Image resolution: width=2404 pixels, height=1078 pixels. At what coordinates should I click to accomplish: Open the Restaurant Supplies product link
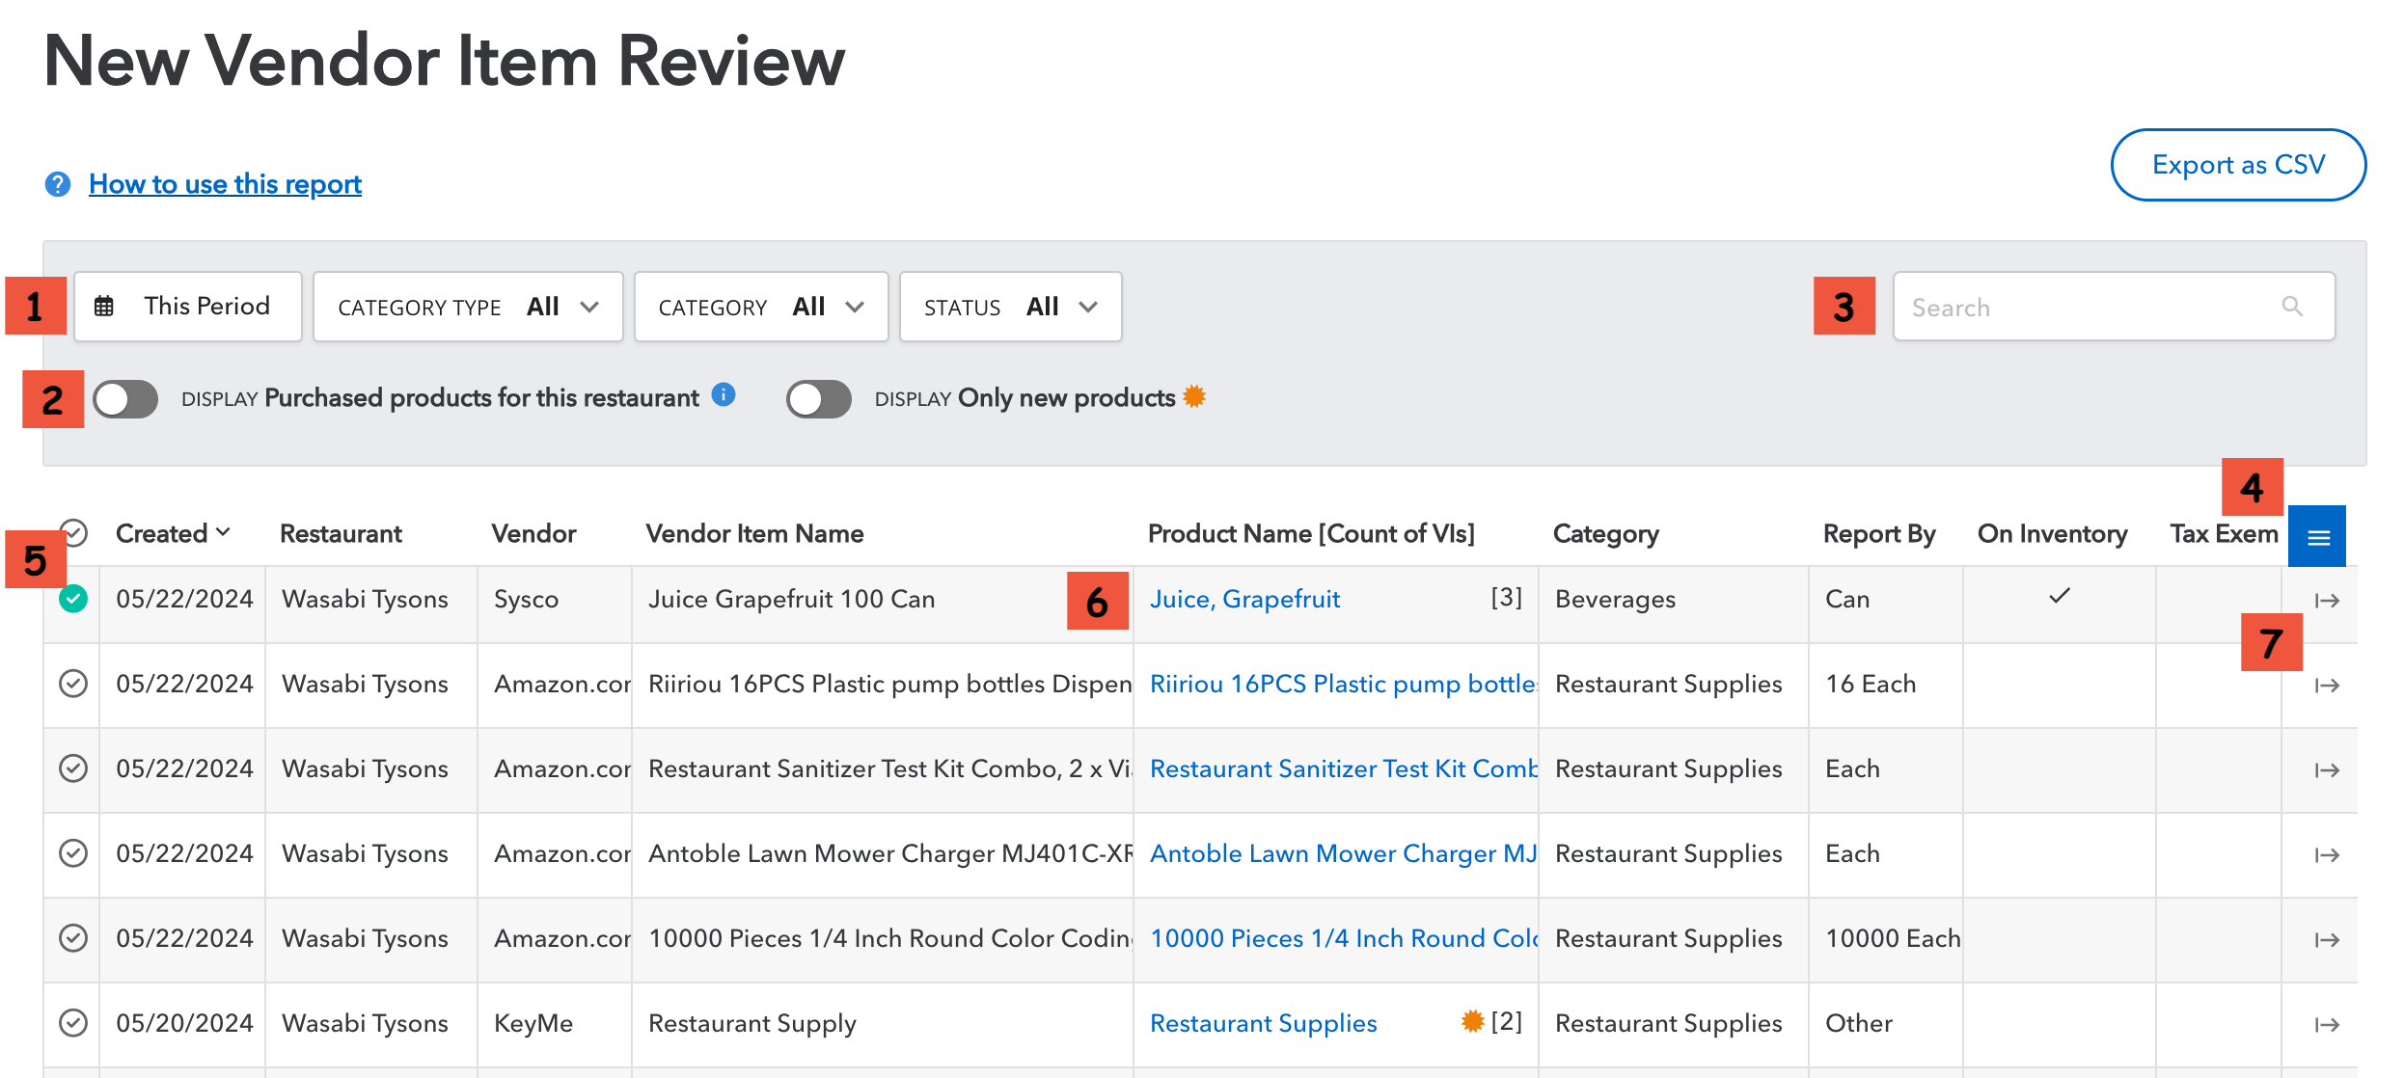tap(1263, 1023)
